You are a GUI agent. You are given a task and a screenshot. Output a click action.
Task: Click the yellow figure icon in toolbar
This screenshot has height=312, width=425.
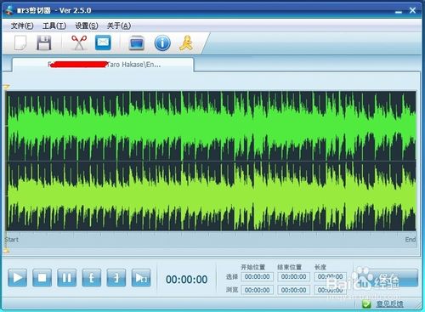[x=186, y=43]
